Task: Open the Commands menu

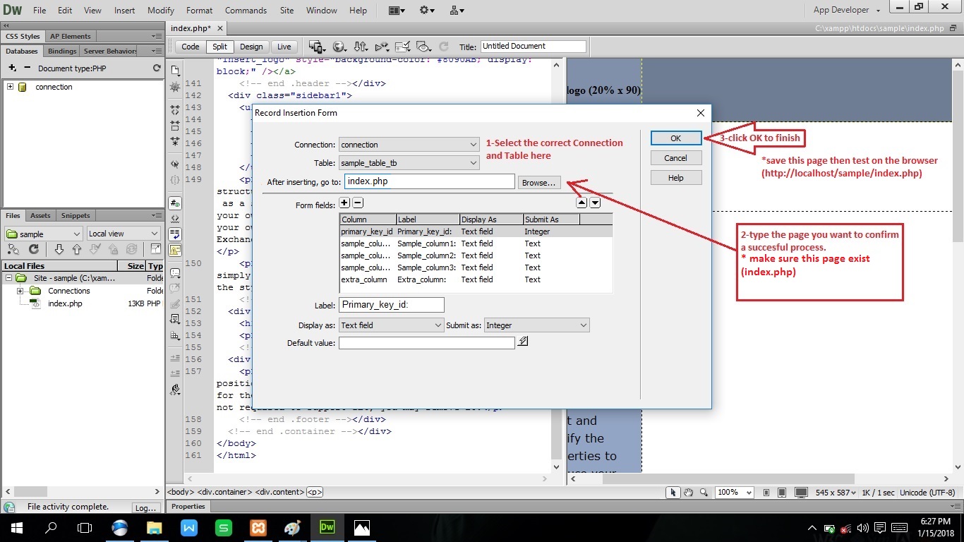Action: coord(246,11)
